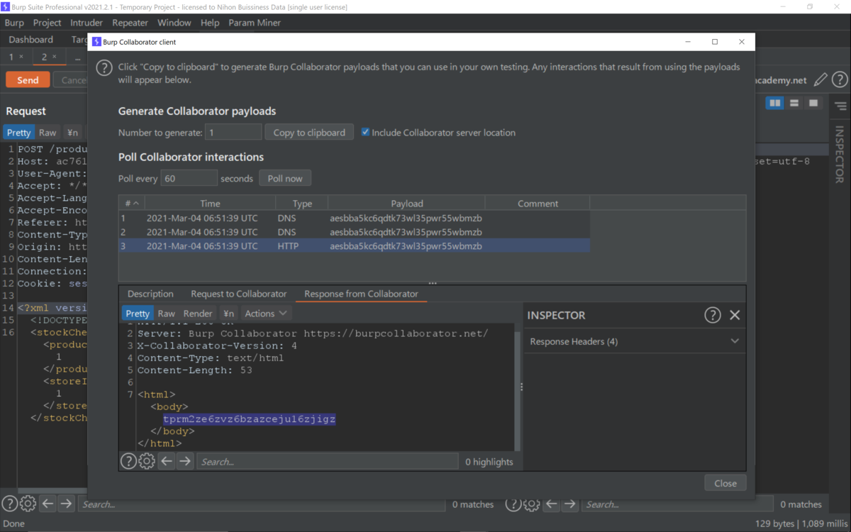This screenshot has width=851, height=532.
Task: Sort interactions by Time column
Action: click(210, 203)
